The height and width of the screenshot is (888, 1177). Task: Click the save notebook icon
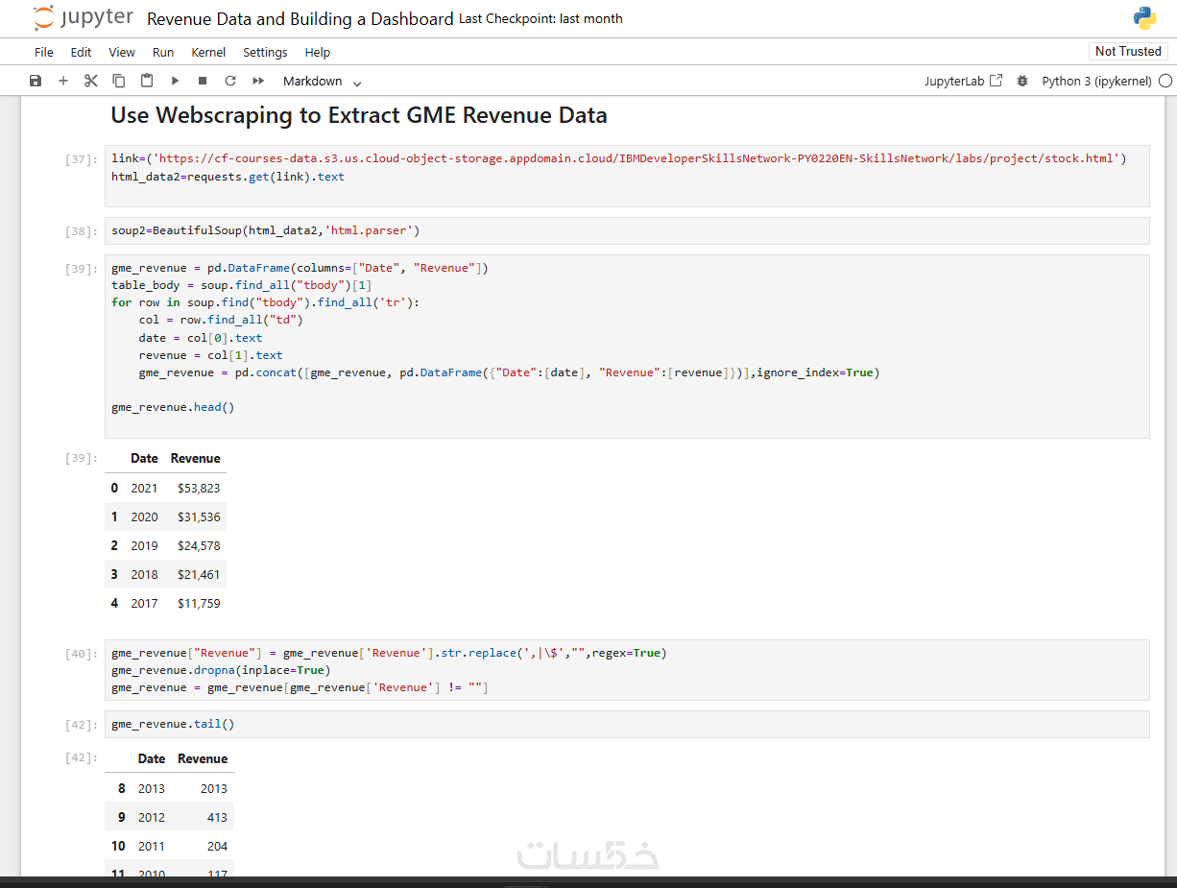(x=36, y=81)
